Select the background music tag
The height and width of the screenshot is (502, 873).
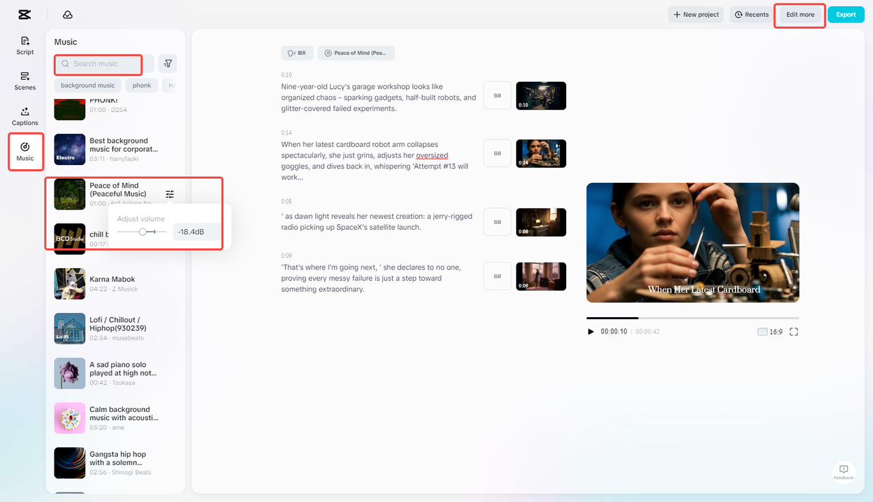(87, 85)
